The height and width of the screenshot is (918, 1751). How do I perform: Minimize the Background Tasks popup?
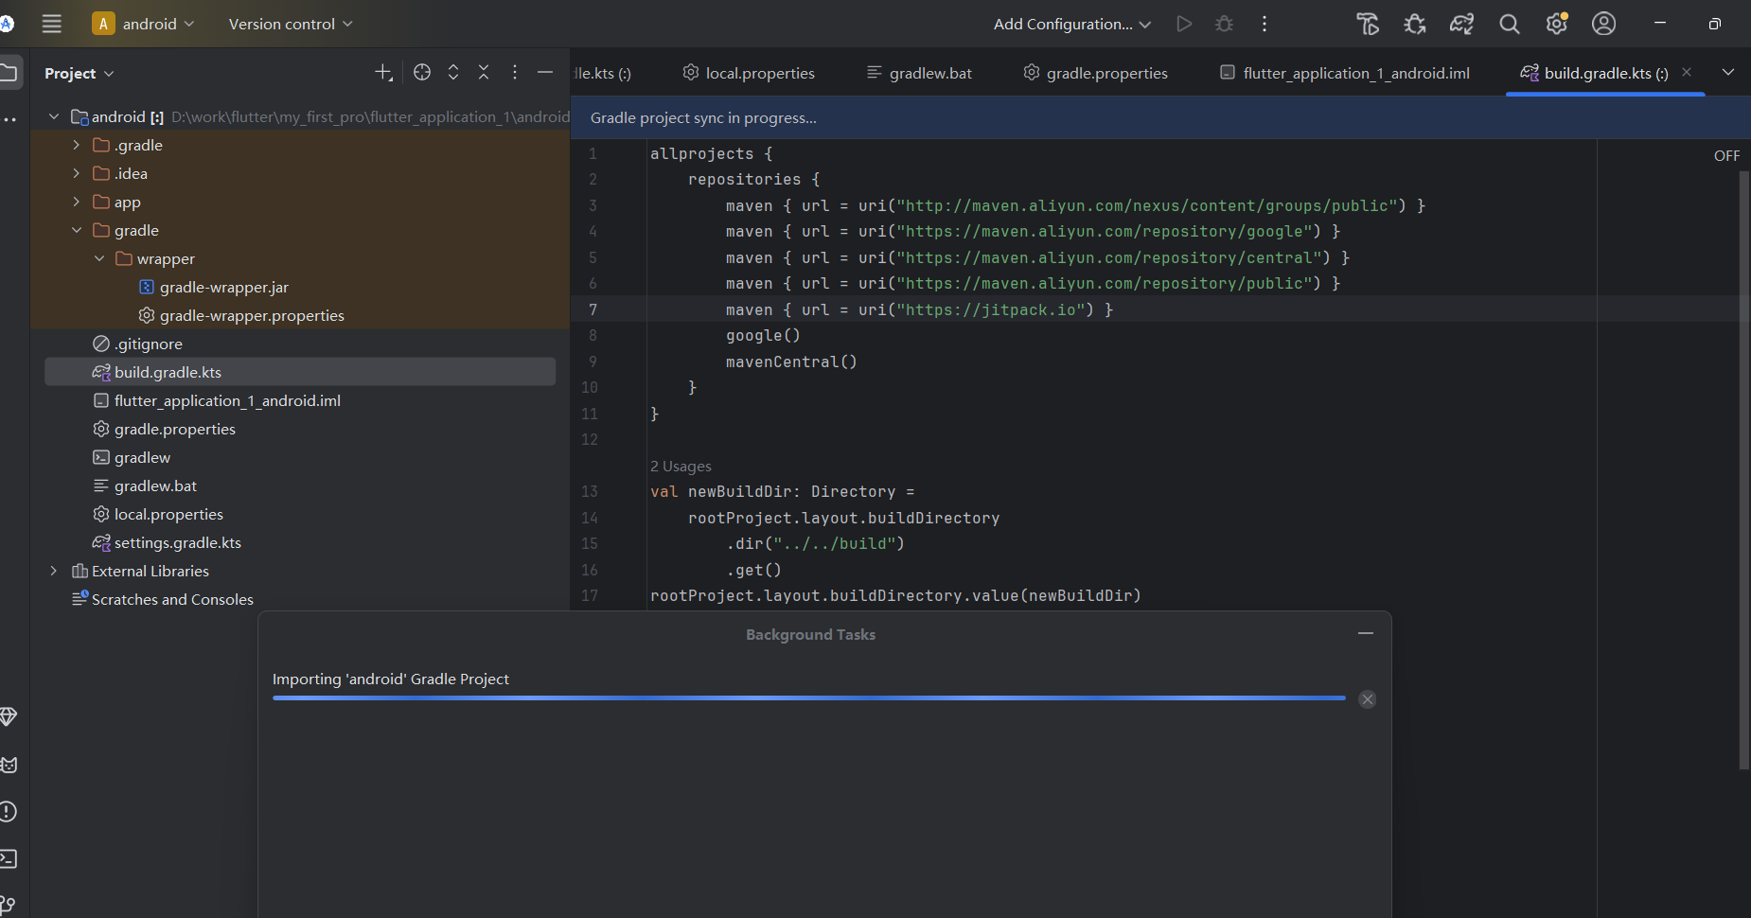(1366, 633)
